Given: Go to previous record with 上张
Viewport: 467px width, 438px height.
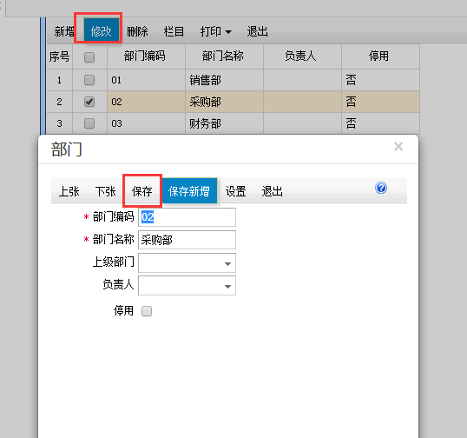Looking at the screenshot, I should [x=69, y=191].
